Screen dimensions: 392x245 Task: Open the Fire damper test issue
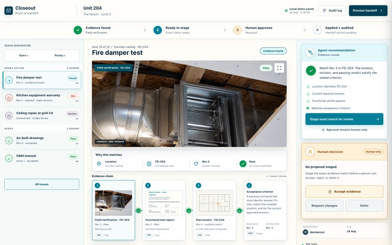tap(42, 80)
